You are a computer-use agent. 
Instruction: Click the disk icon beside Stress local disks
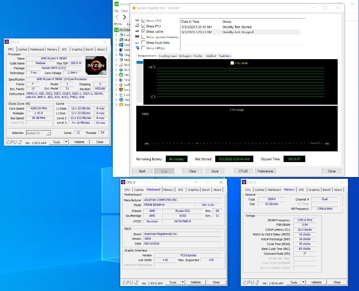tap(137, 43)
